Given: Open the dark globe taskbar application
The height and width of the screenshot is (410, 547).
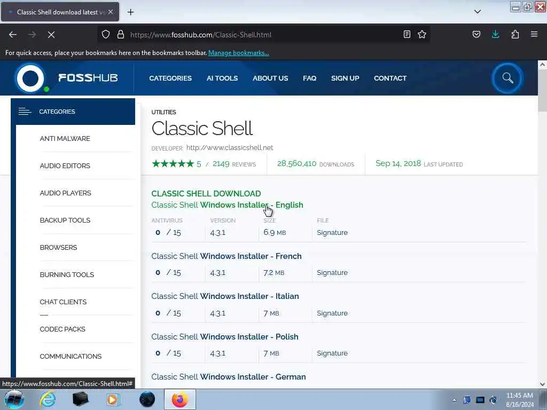Looking at the screenshot, I should point(147,399).
